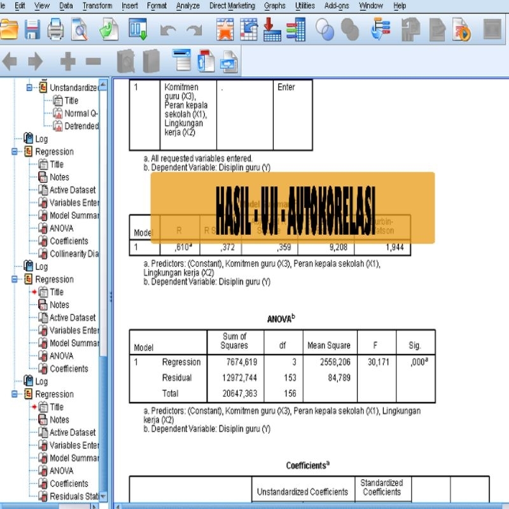
Task: Click the Go to Variable red arrow icon
Action: tap(272, 29)
